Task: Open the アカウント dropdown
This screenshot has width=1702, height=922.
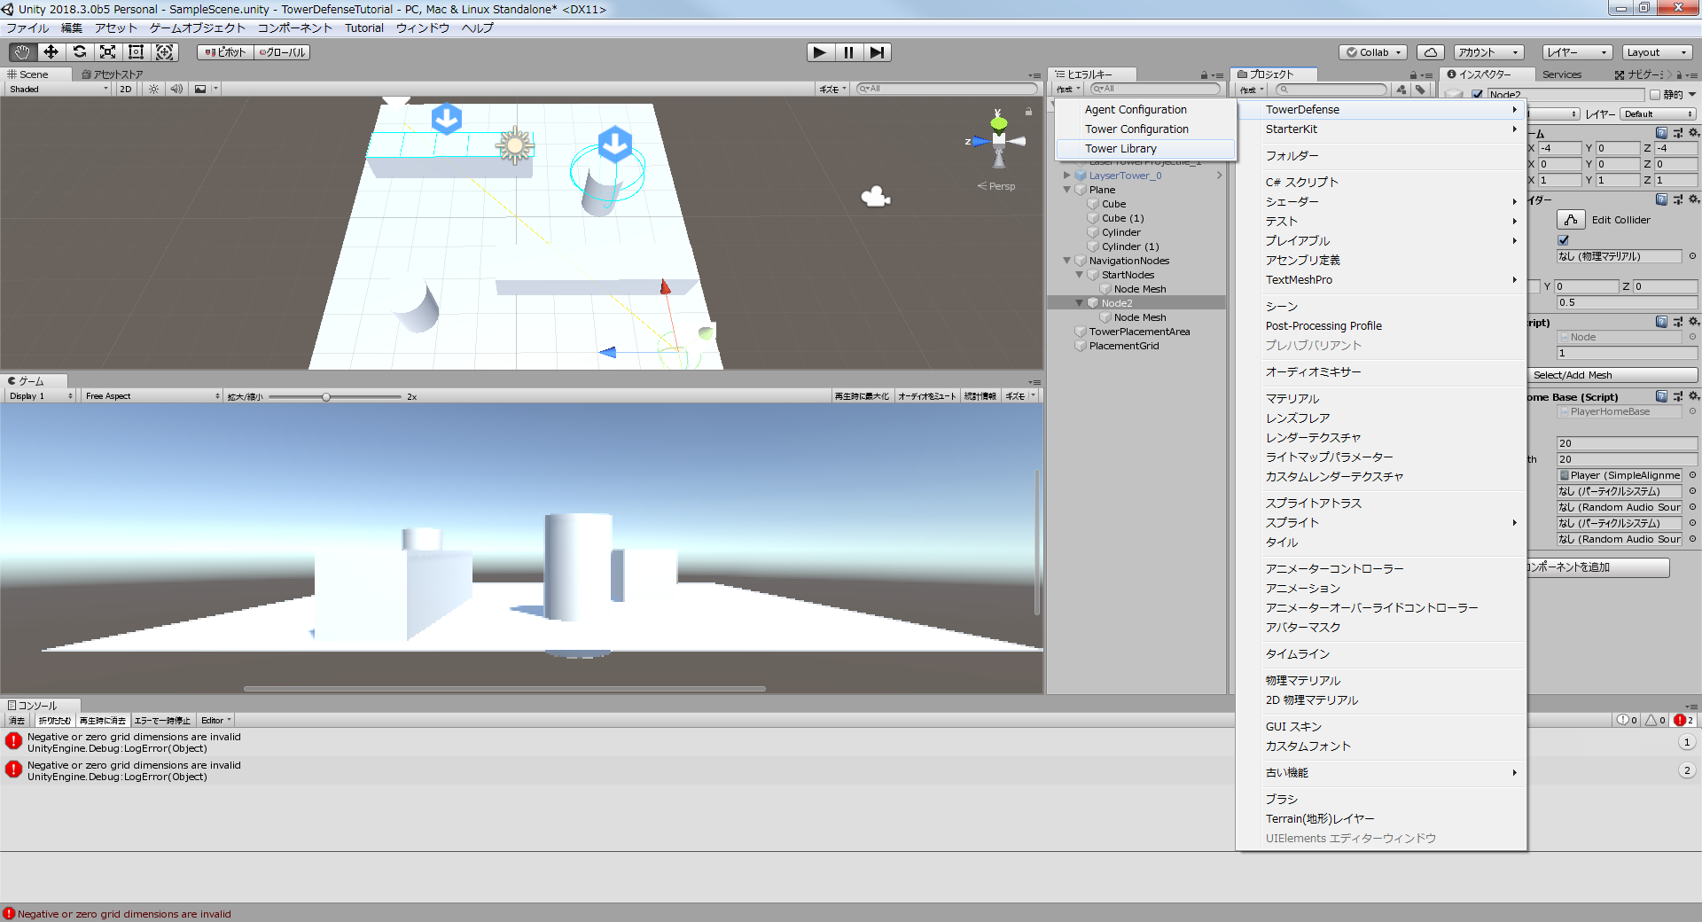Action: tap(1488, 52)
